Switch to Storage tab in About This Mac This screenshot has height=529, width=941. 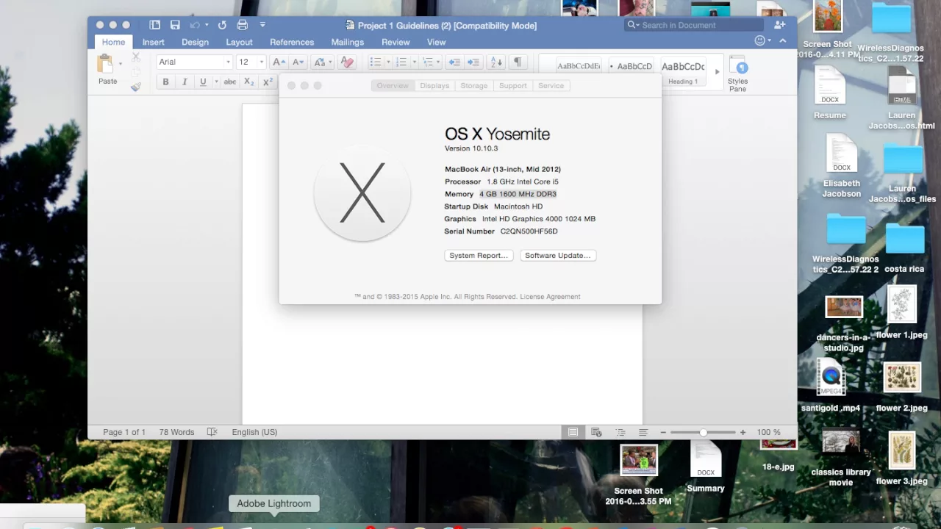point(474,86)
